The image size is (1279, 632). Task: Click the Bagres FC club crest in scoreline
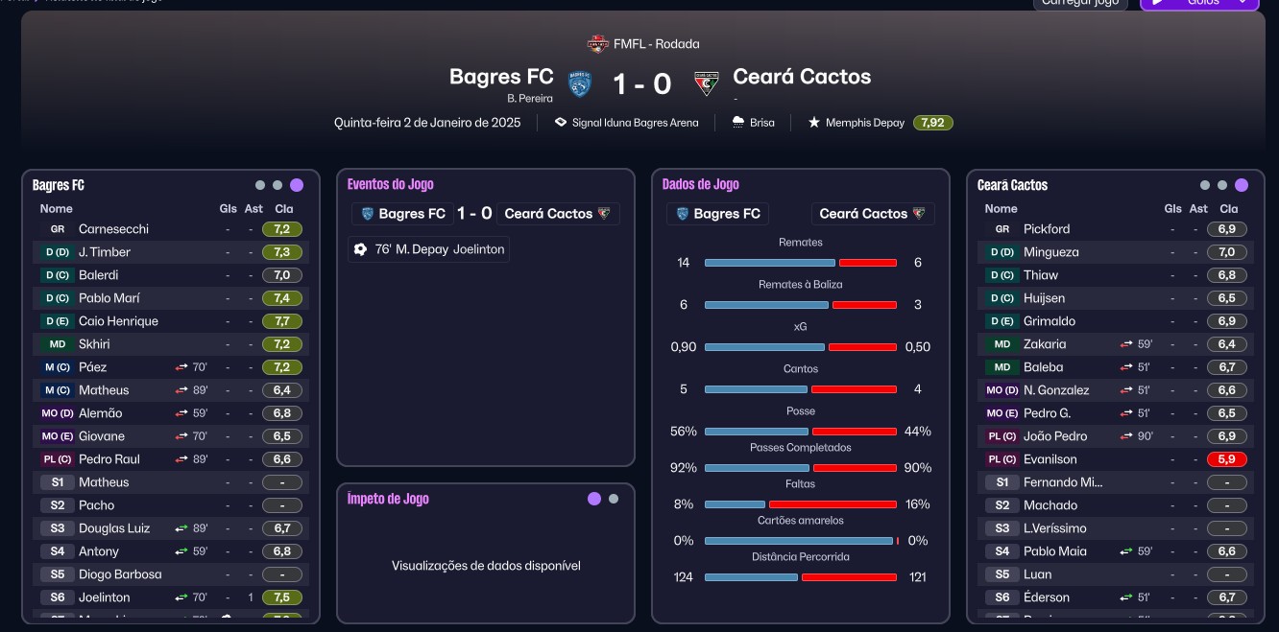(x=579, y=84)
